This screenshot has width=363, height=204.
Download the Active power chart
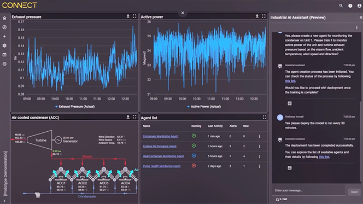(257, 16)
